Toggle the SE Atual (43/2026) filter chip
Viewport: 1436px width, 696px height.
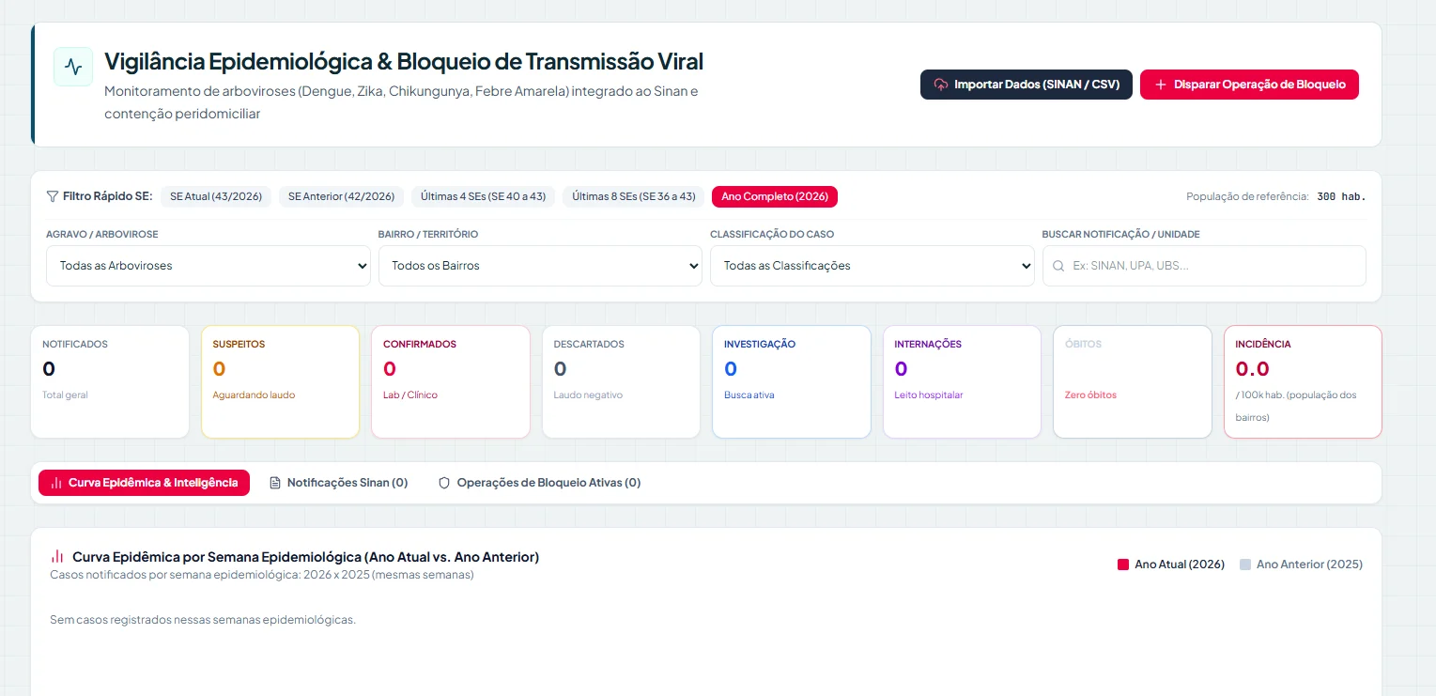click(216, 196)
